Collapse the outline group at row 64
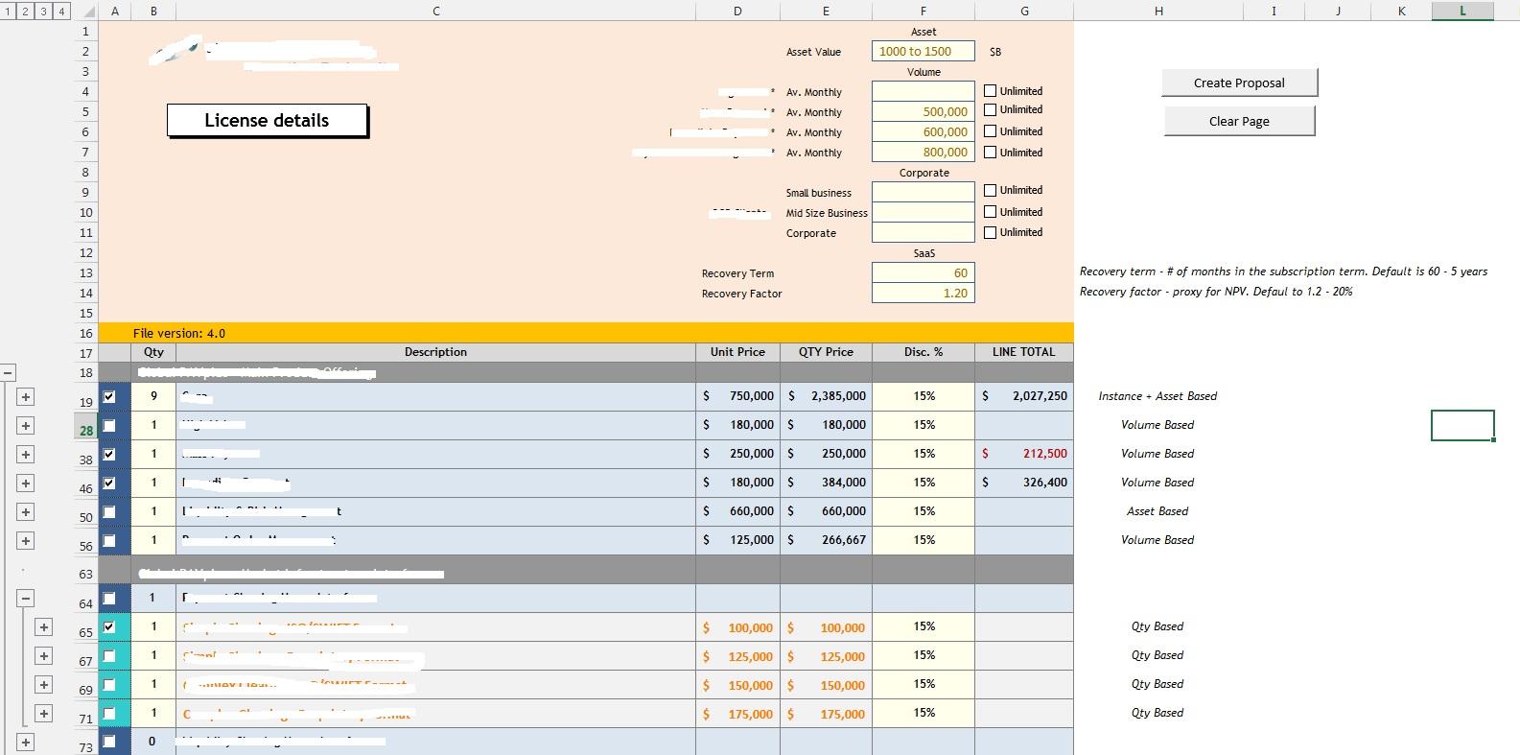 [x=26, y=599]
